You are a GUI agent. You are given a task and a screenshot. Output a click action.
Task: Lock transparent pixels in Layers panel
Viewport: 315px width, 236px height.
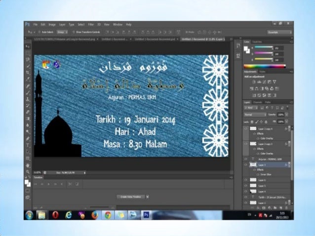pos(252,122)
